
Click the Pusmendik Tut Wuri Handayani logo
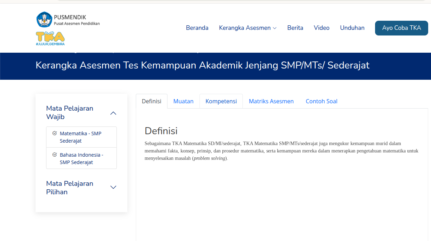pyautogui.click(x=44, y=19)
